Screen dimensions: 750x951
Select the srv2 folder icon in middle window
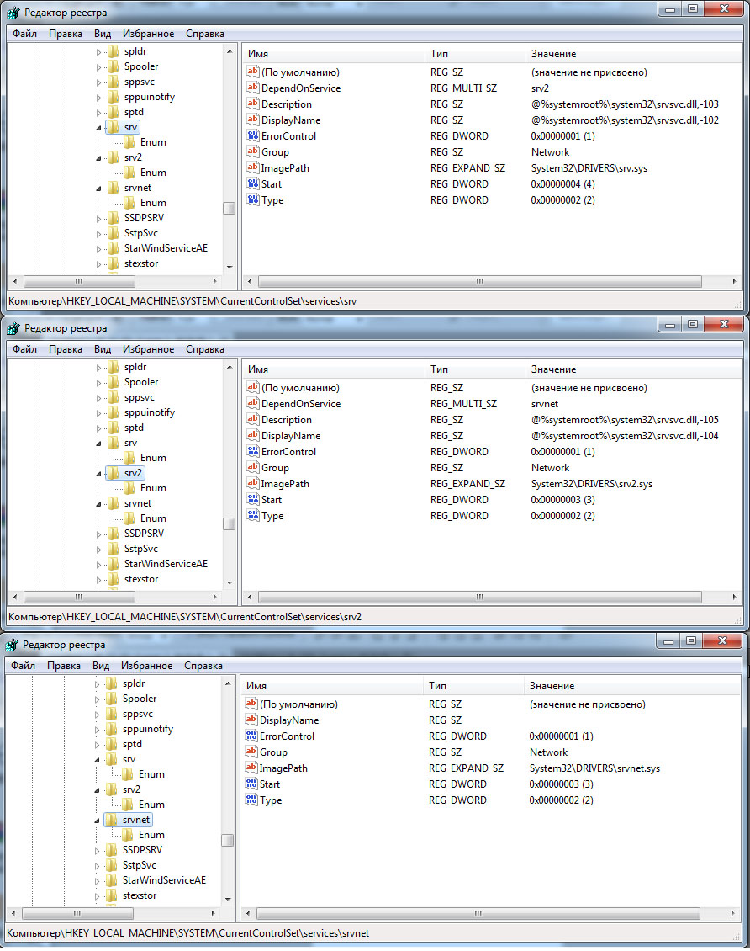point(114,472)
